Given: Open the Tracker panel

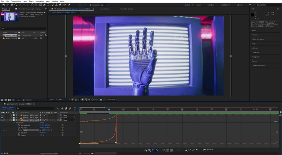Looking at the screenshot, I should 254,61.
